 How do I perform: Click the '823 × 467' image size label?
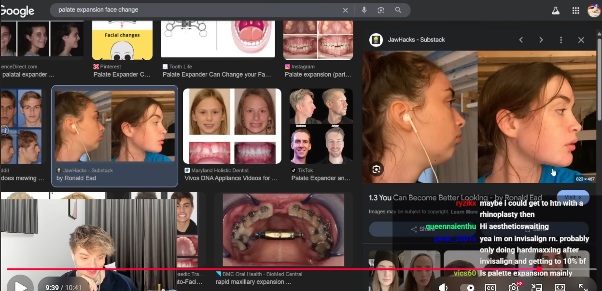click(x=585, y=179)
